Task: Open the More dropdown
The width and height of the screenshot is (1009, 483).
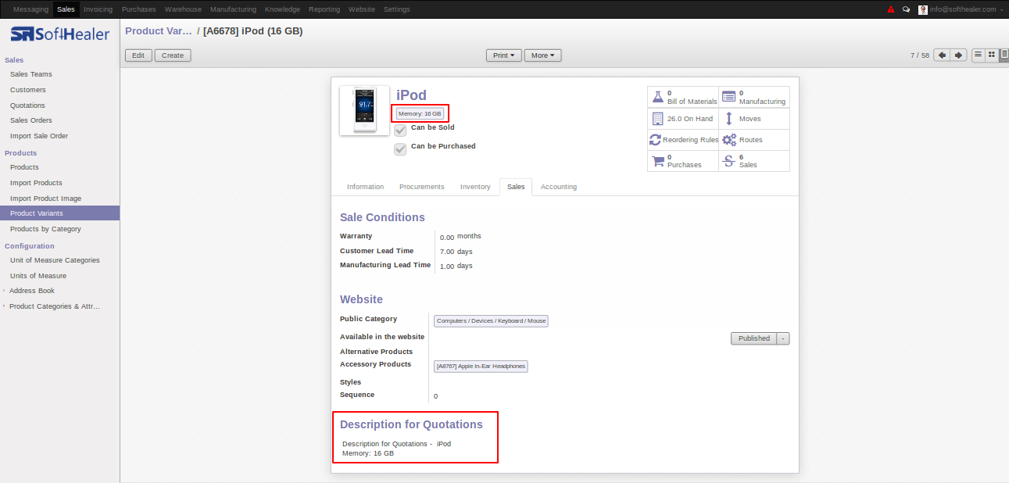Action: (x=543, y=55)
